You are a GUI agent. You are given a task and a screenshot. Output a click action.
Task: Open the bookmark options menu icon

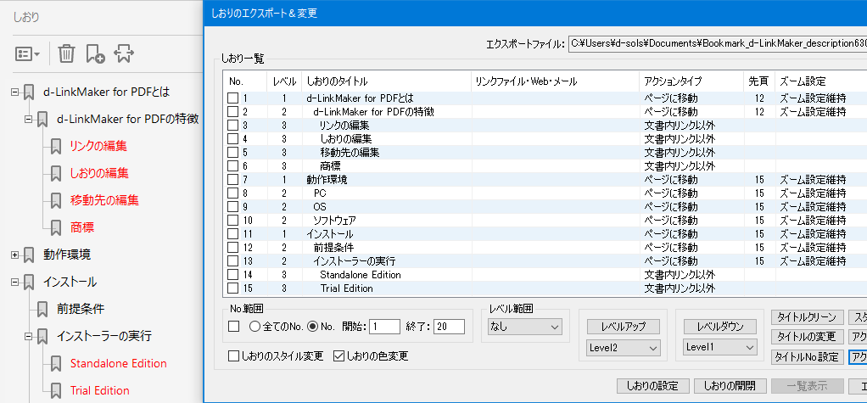tap(27, 54)
